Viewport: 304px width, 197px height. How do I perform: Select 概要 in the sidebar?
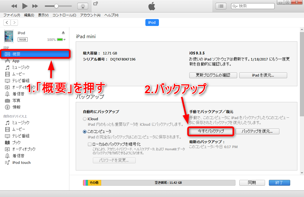pos(35,54)
